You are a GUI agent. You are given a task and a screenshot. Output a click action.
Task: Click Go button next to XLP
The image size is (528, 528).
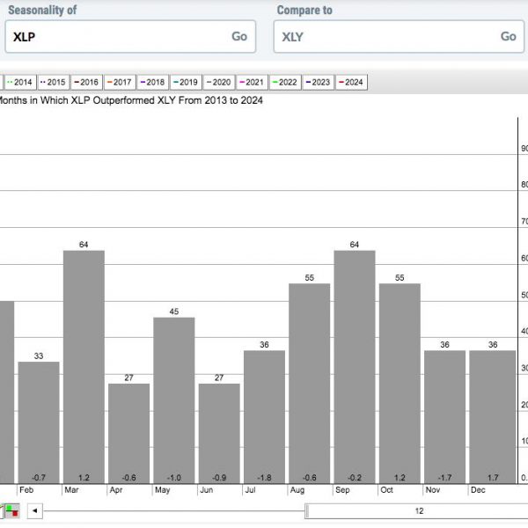pyautogui.click(x=239, y=36)
